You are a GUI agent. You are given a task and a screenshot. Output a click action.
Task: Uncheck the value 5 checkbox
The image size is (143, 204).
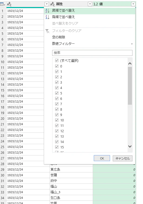(57, 93)
